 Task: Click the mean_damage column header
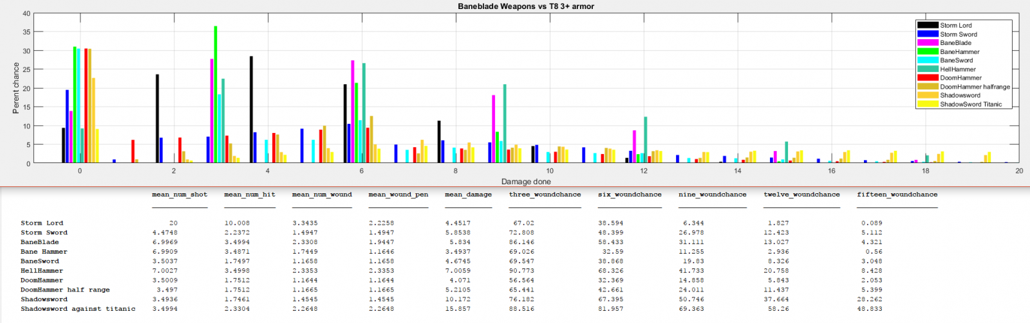(468, 195)
